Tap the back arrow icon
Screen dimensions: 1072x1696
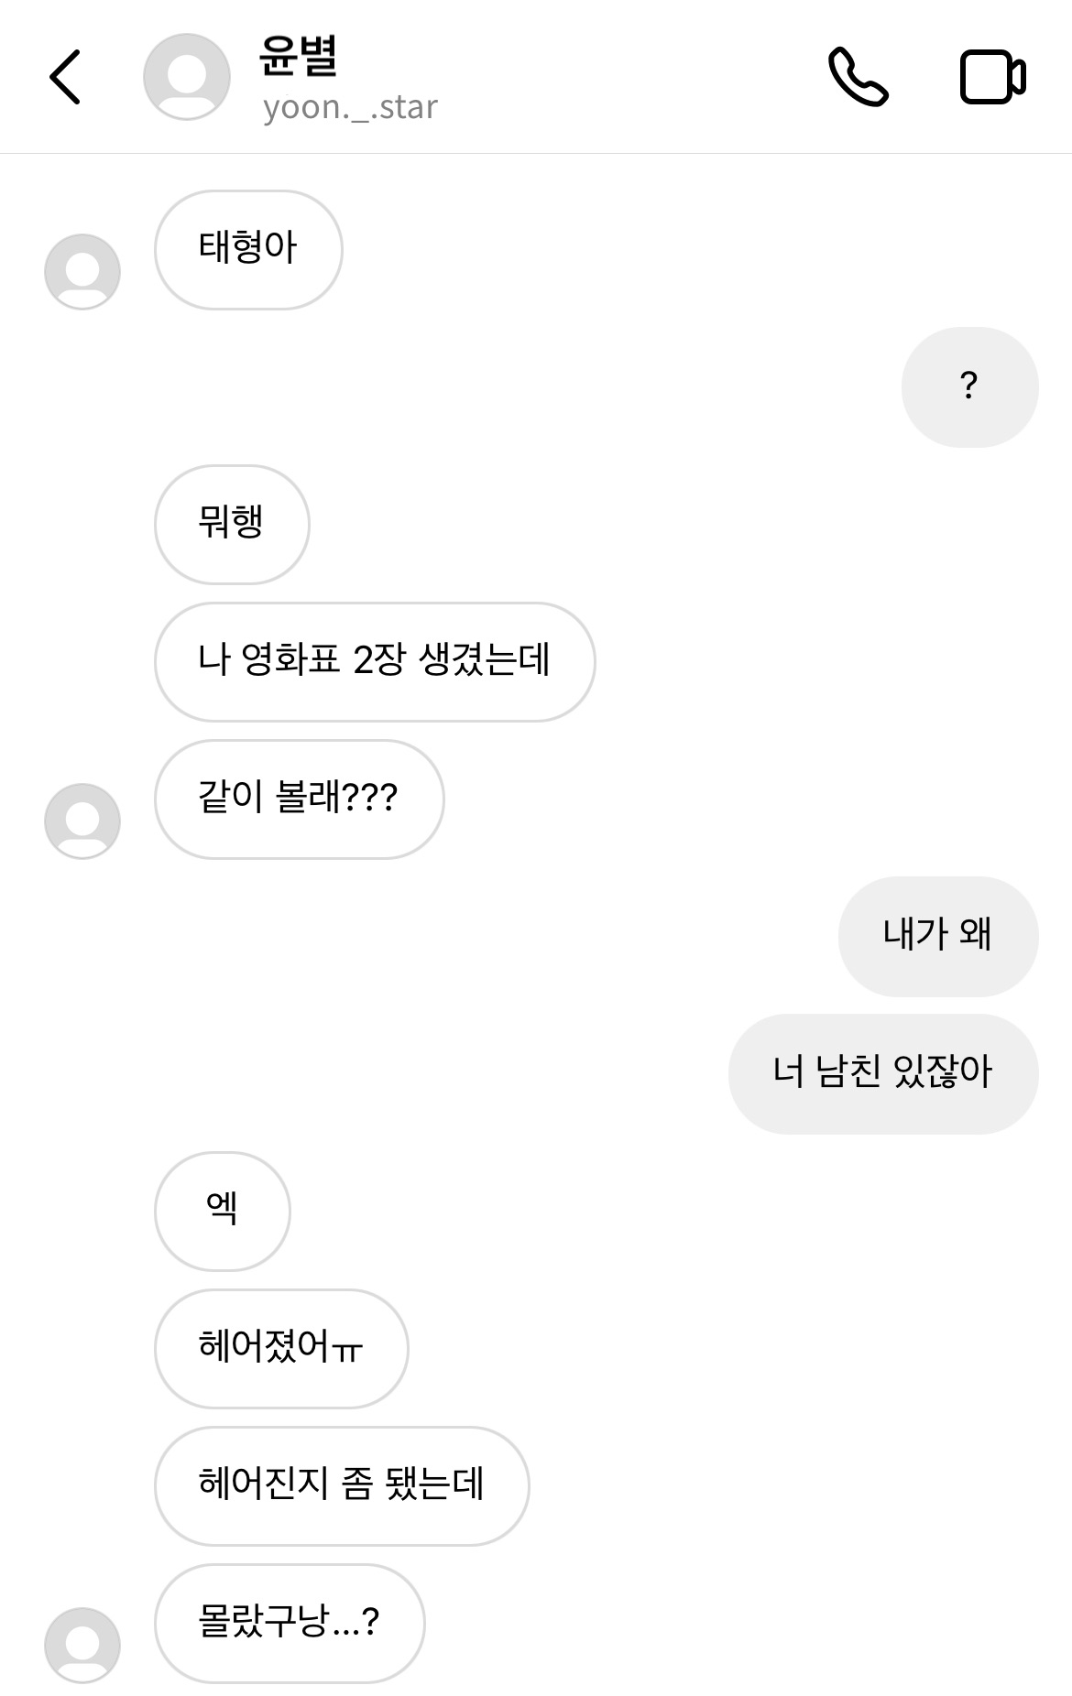pyautogui.click(x=65, y=77)
